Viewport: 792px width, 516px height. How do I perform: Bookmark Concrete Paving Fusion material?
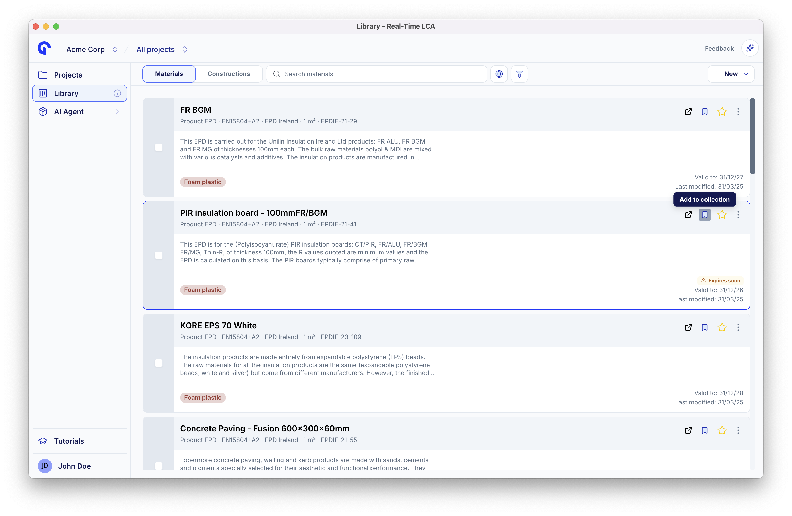point(704,431)
